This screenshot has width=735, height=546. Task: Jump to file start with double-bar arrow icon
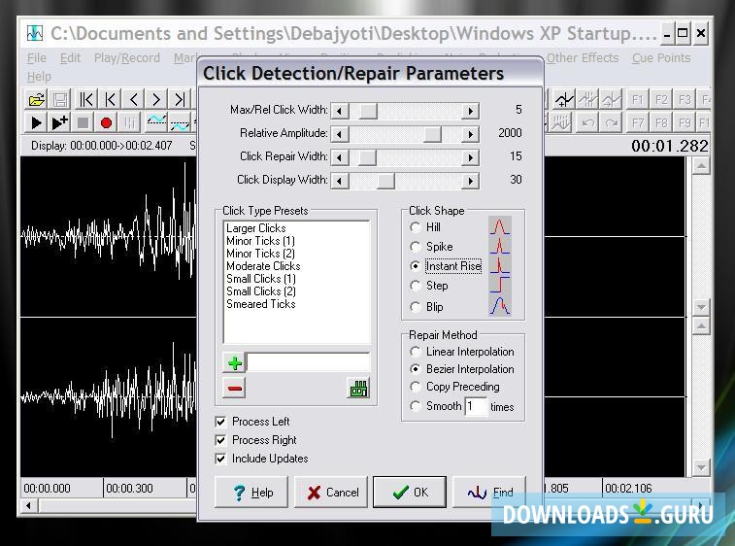point(86,99)
